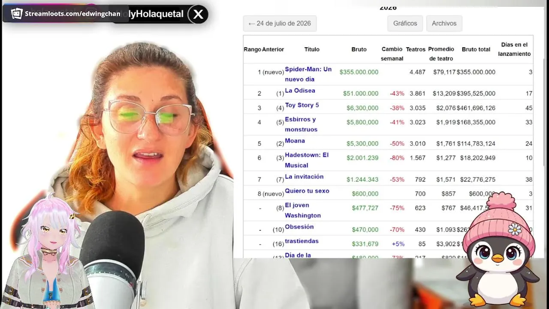Click the Cambio semanal column header
This screenshot has height=309, width=549.
pos(392,54)
